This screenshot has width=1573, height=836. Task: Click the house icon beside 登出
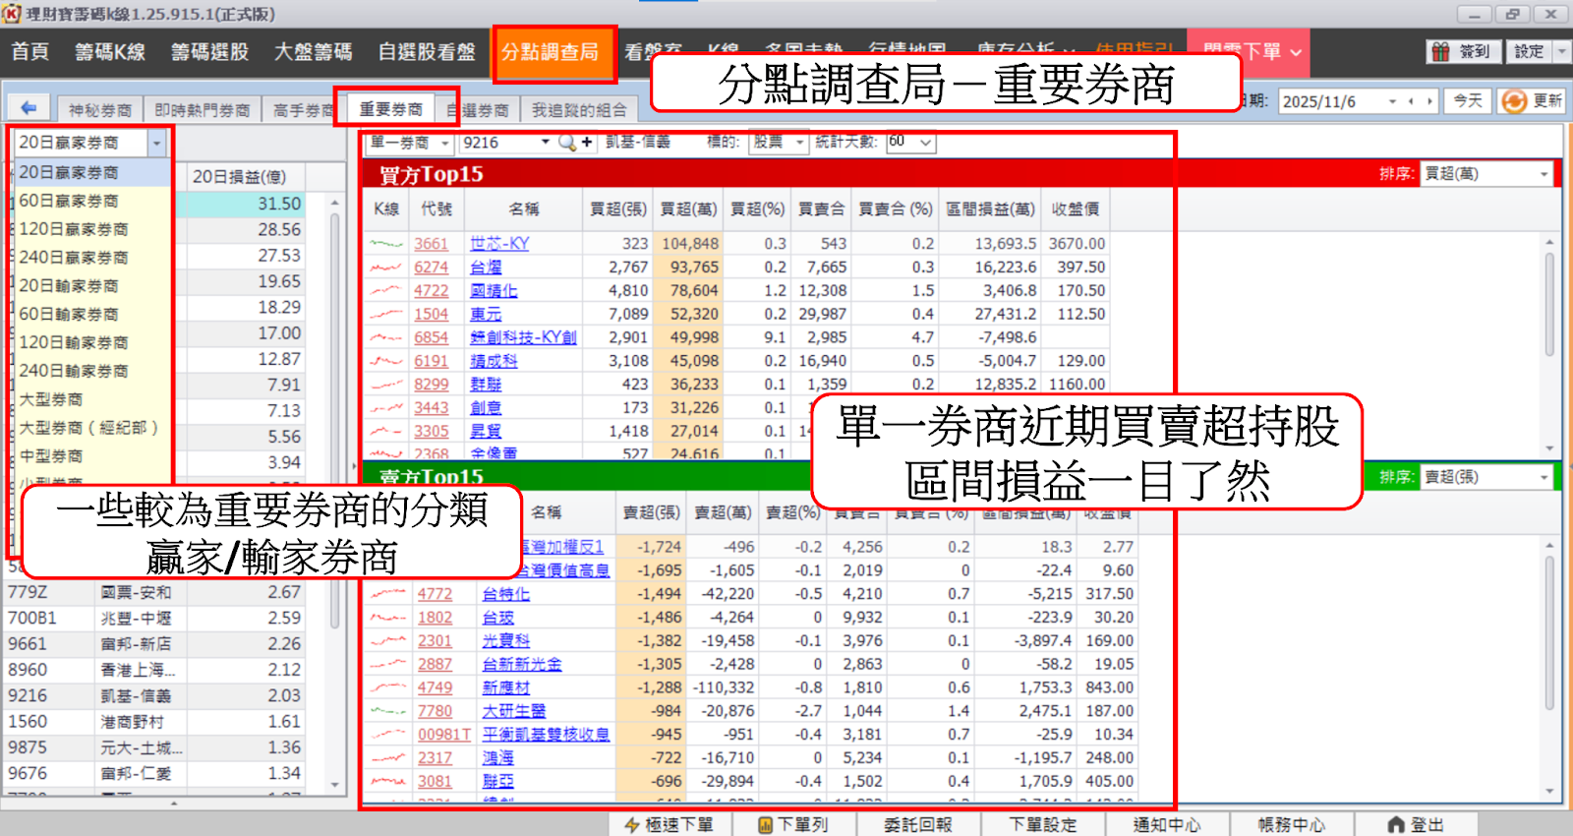tap(1396, 825)
